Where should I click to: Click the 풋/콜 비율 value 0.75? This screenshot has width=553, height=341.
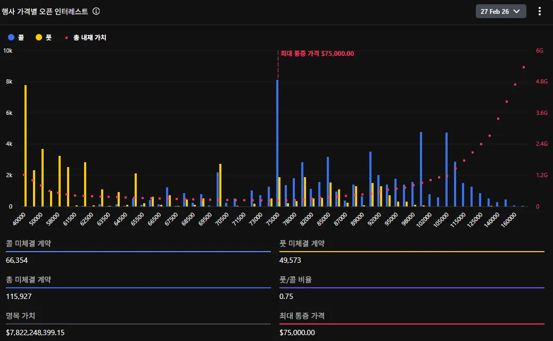tap(286, 296)
